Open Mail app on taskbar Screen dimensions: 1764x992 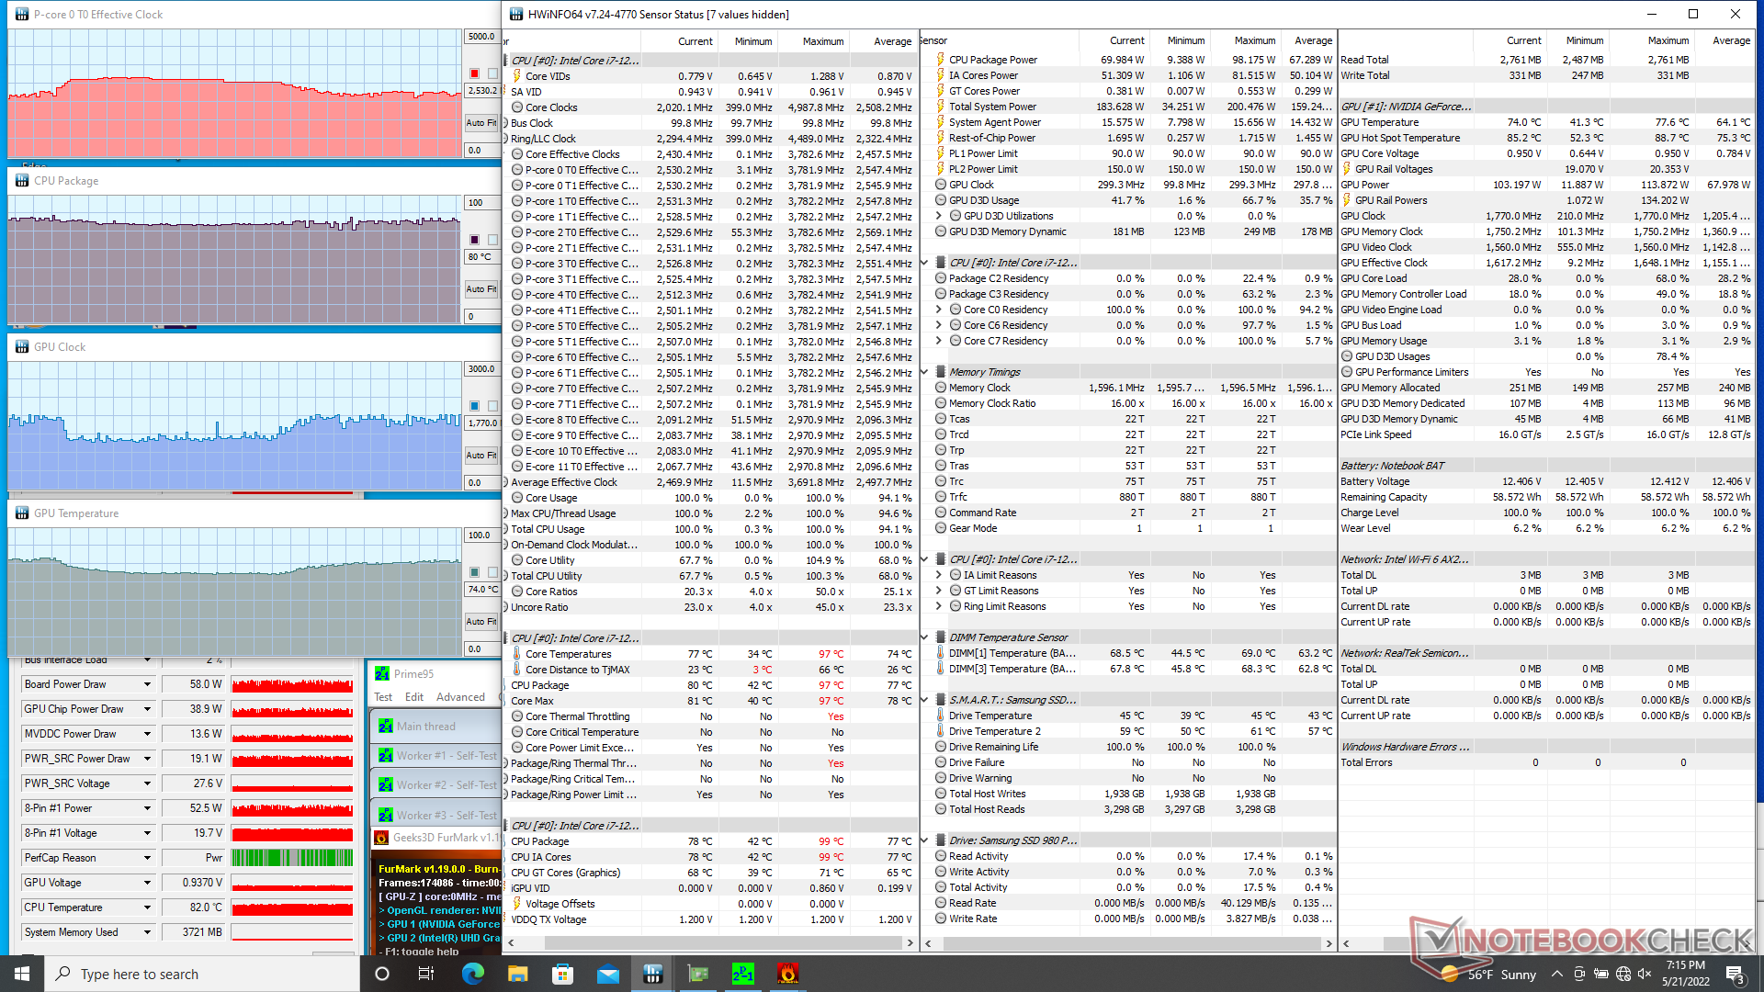tap(607, 974)
